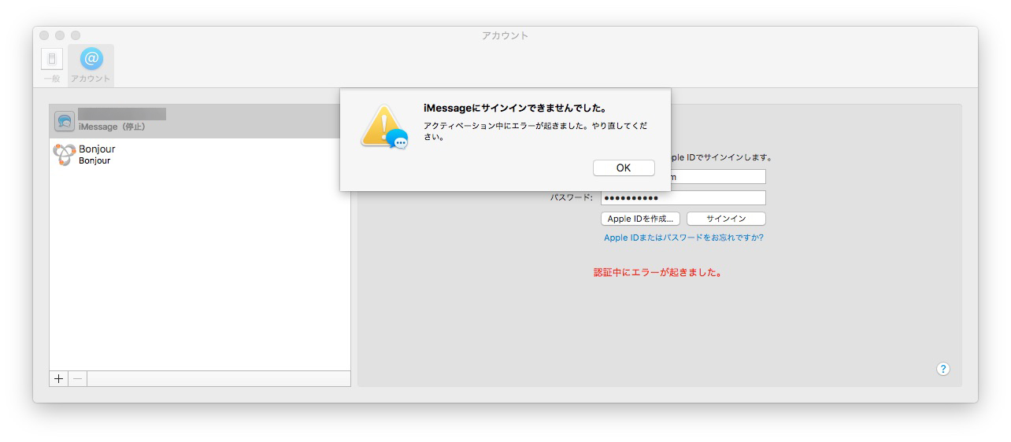Open the forgot Apple ID or password link

coord(683,238)
